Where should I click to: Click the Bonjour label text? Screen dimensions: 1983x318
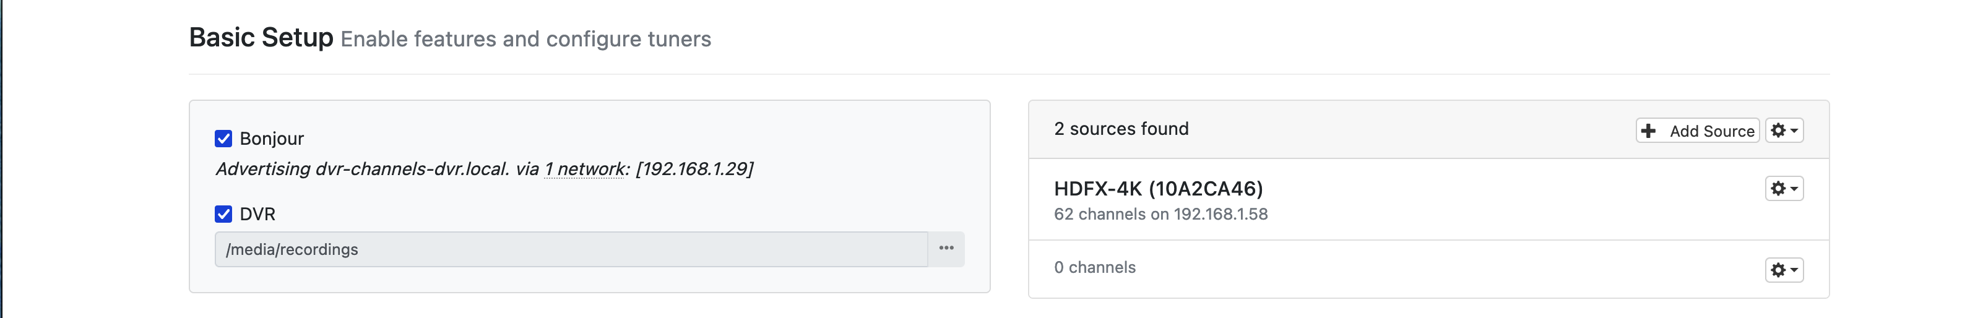pos(272,139)
